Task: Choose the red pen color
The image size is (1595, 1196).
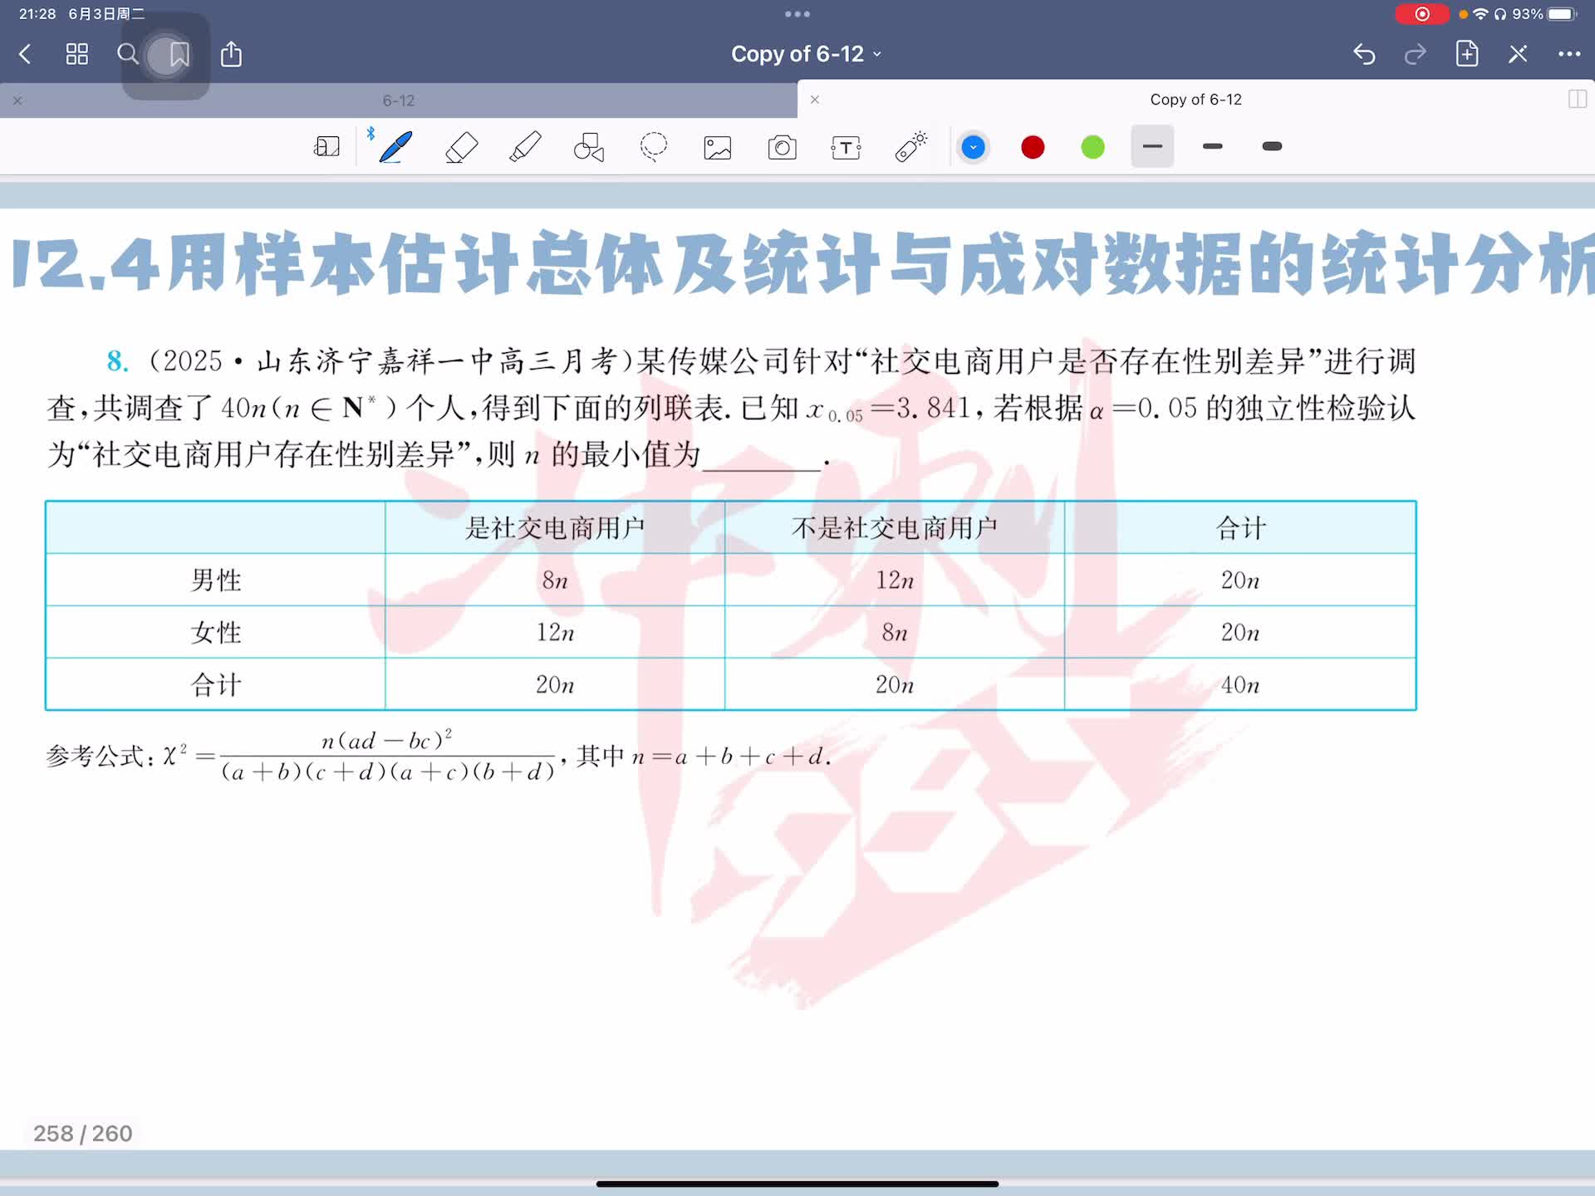Action: pyautogui.click(x=1033, y=147)
